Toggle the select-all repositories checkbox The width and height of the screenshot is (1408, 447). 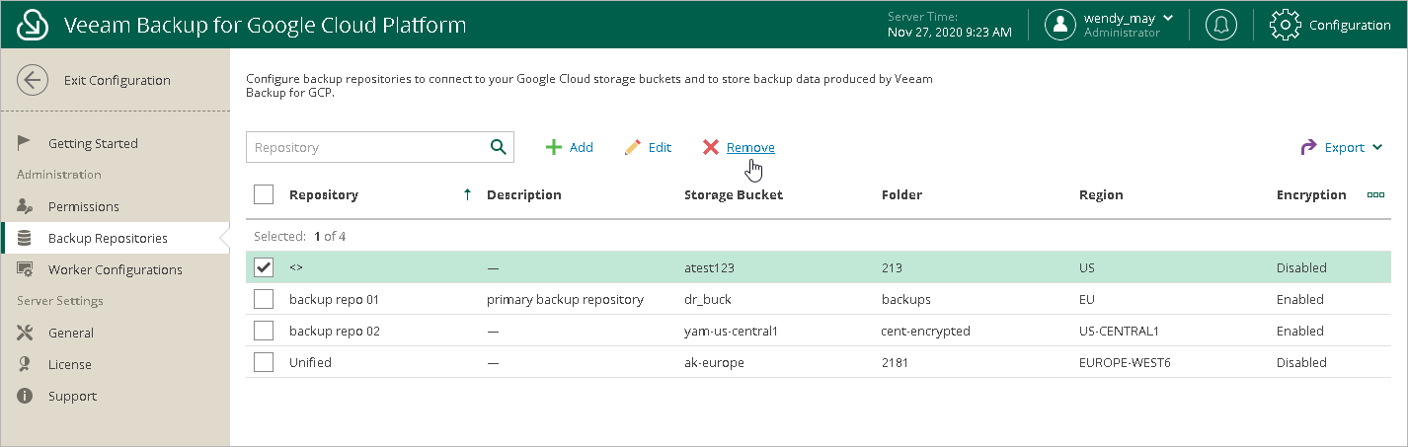264,194
